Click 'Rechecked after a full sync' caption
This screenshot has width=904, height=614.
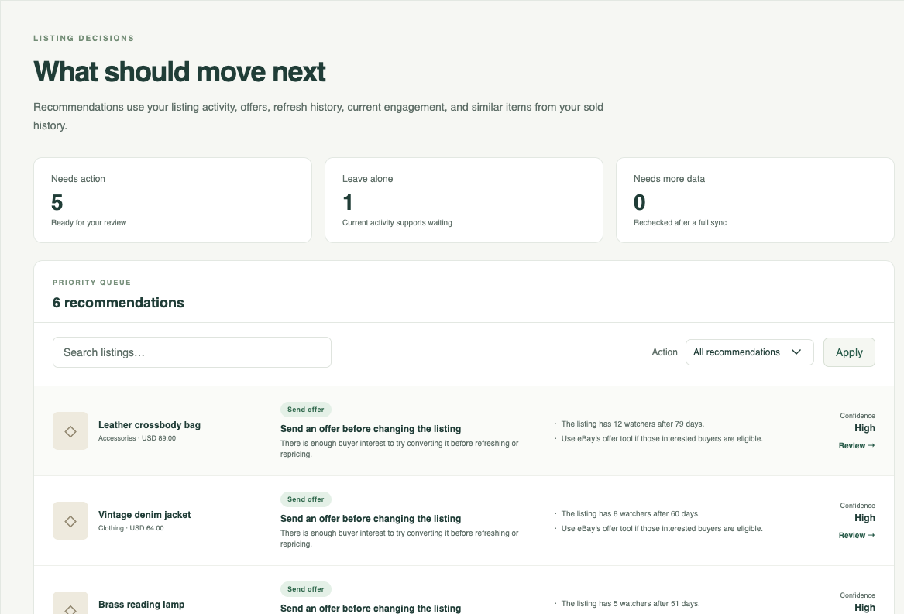[x=679, y=222]
